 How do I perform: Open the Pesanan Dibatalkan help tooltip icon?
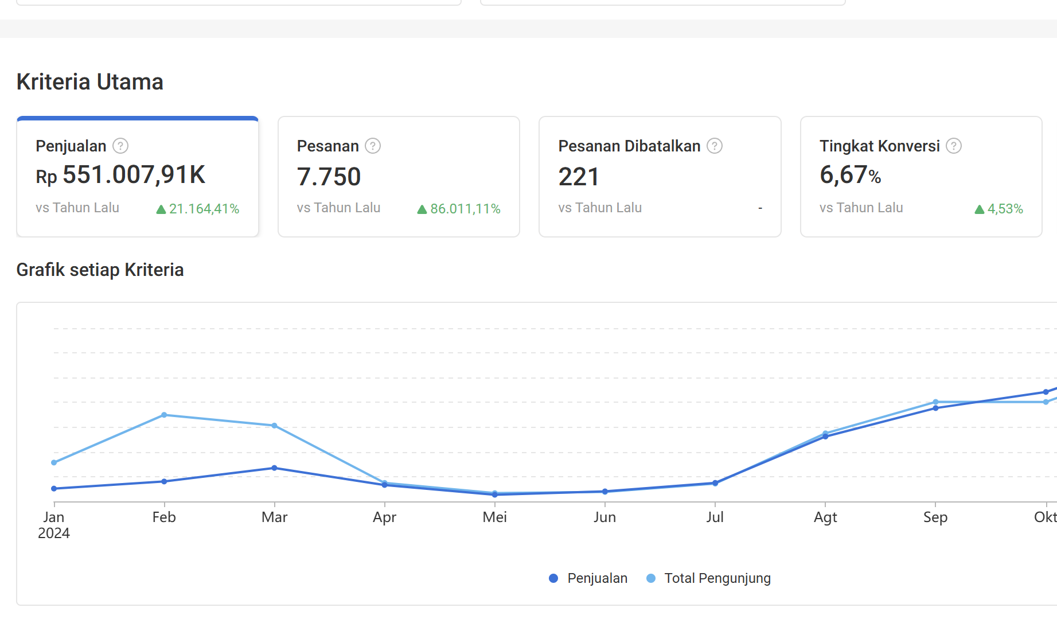pos(714,146)
